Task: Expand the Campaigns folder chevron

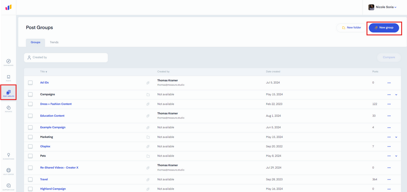Action: (x=396, y=95)
